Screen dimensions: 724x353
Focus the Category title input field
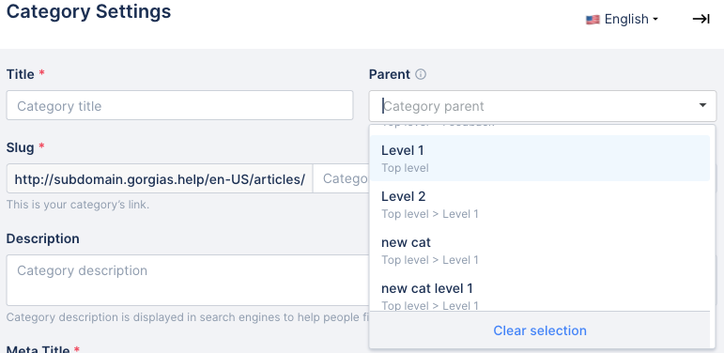click(179, 105)
